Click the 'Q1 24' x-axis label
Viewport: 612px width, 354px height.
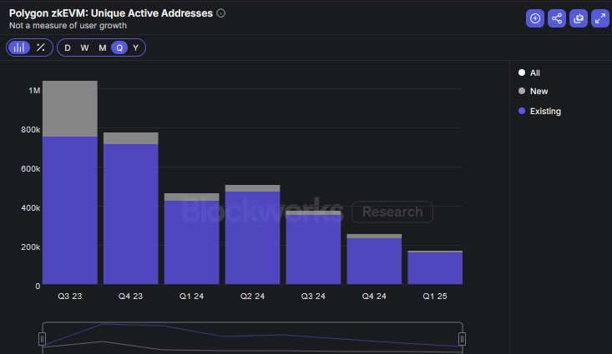tap(192, 297)
